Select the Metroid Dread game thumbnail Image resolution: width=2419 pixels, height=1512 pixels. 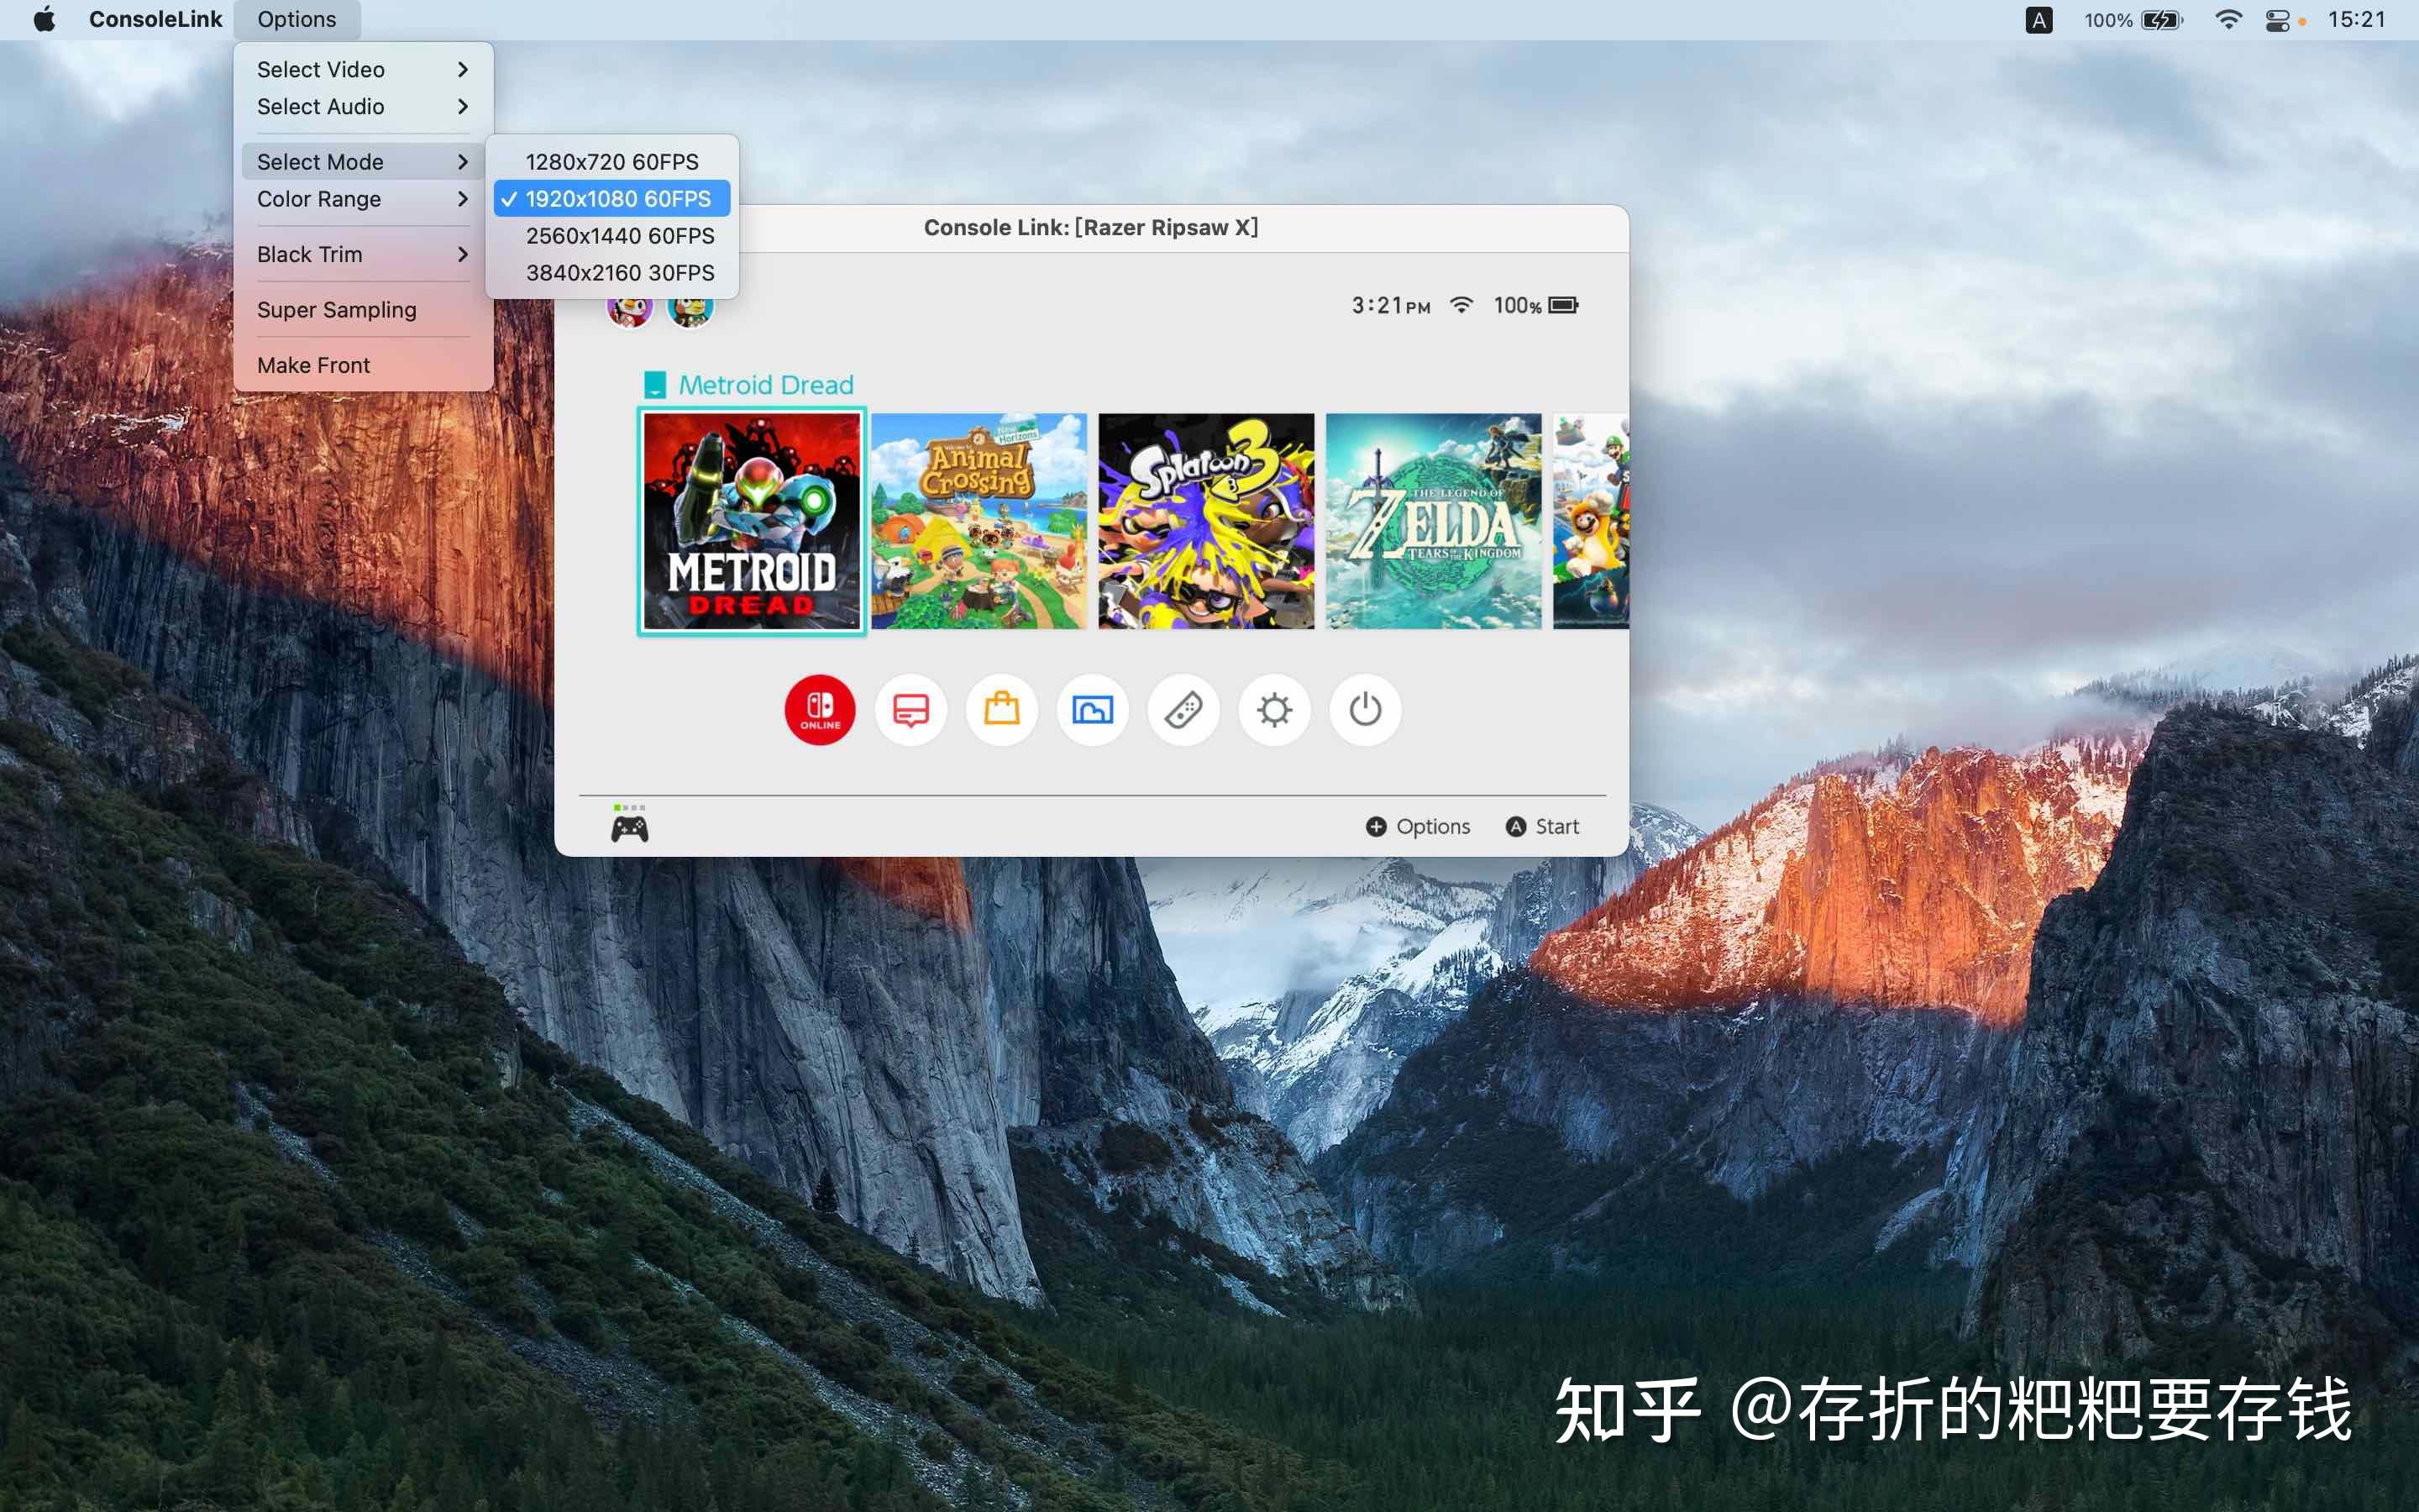click(752, 520)
